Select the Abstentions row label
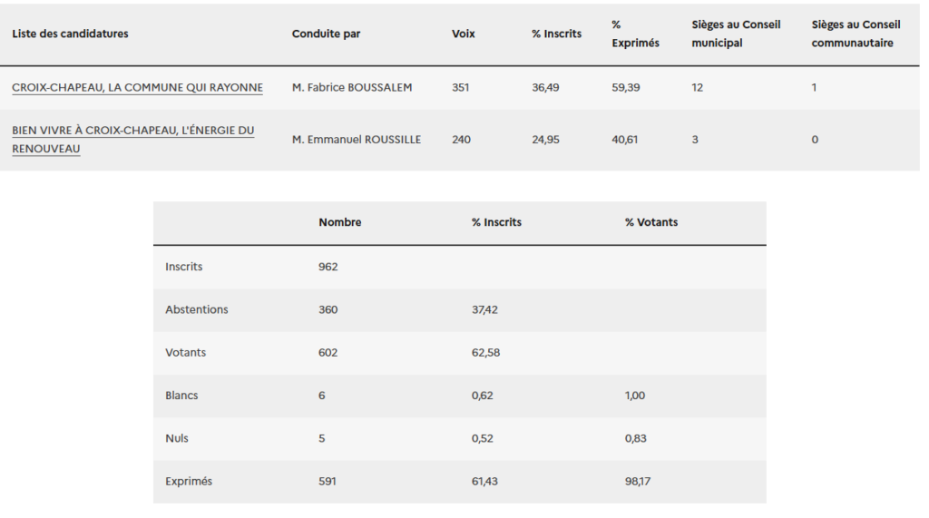The image size is (929, 518). 197,309
